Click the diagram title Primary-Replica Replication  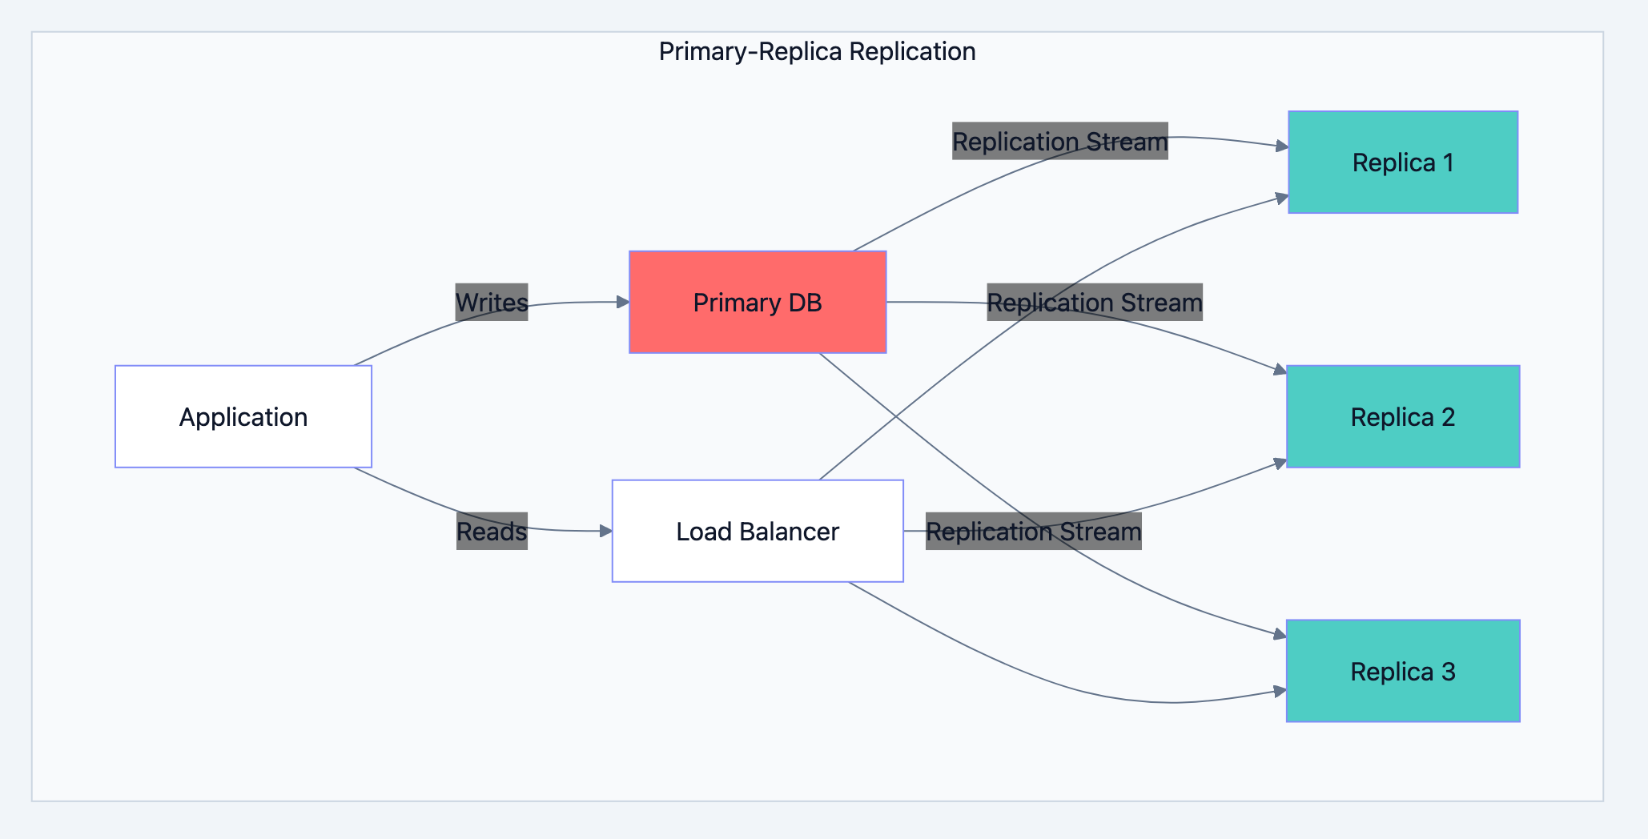(x=817, y=51)
